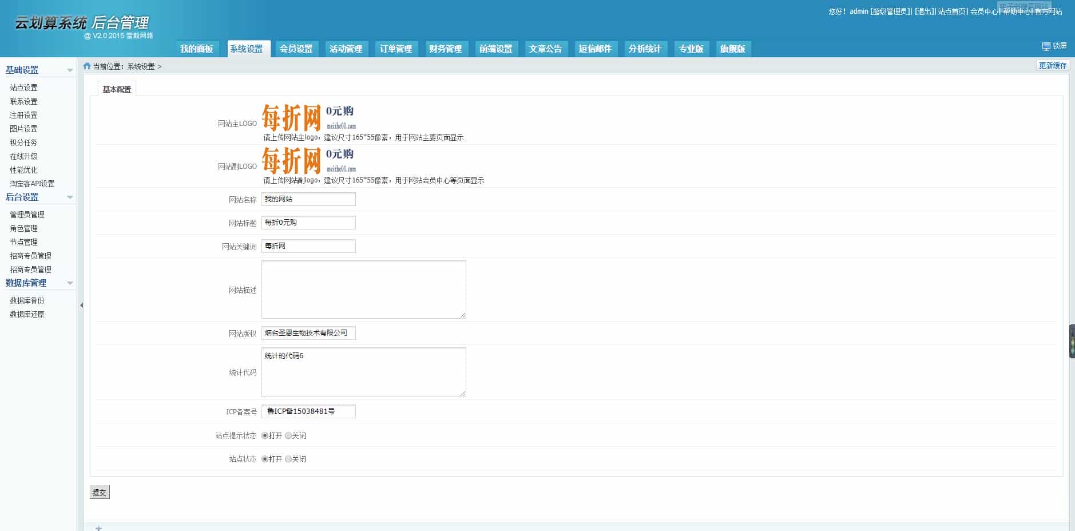Click the secondary site logo image

tap(310, 160)
